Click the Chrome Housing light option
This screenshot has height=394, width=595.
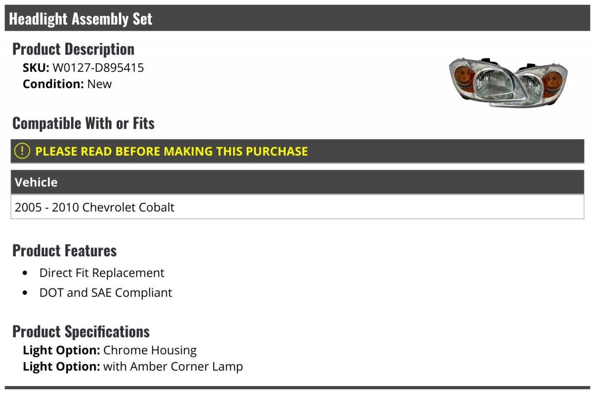tap(150, 350)
